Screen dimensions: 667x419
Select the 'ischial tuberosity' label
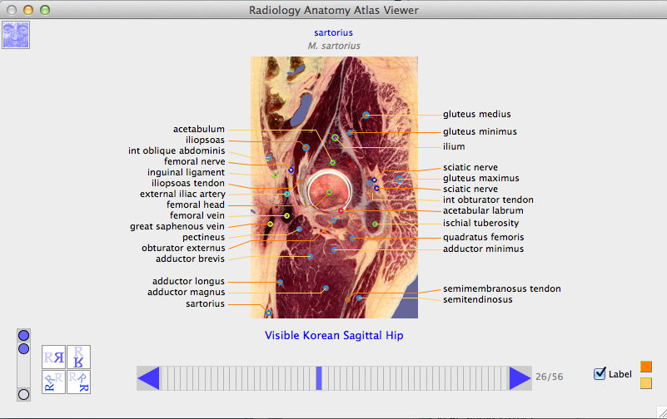tap(480, 223)
